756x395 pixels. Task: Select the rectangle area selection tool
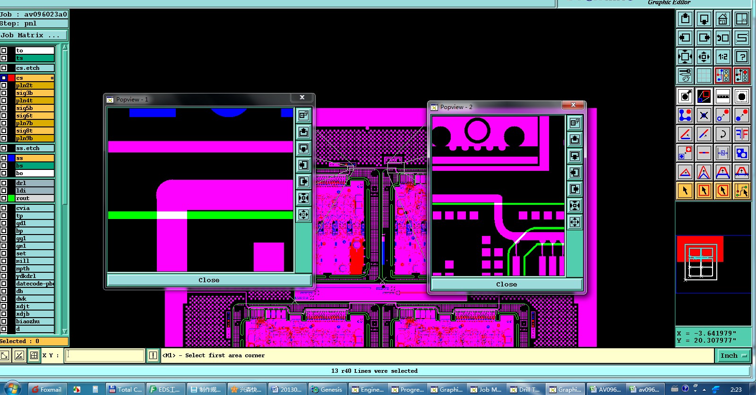pyautogui.click(x=704, y=191)
